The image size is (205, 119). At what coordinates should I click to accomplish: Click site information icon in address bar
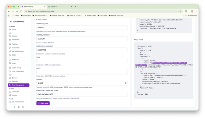pyautogui.click(x=26, y=11)
